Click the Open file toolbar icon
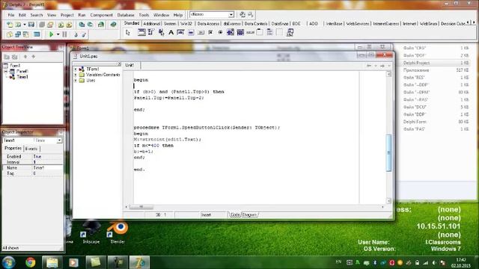 [18, 25]
